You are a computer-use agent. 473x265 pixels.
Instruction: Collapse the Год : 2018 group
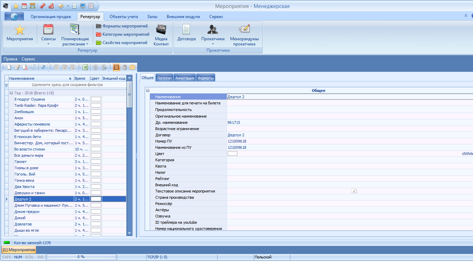tap(11, 93)
